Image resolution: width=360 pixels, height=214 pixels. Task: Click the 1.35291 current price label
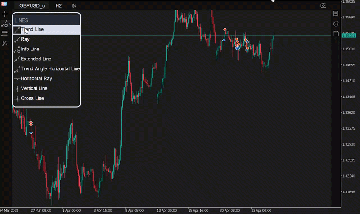(x=349, y=36)
